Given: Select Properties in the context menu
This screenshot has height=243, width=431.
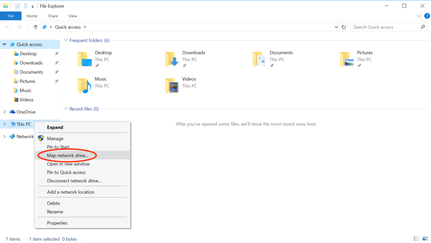Looking at the screenshot, I should (82, 223).
